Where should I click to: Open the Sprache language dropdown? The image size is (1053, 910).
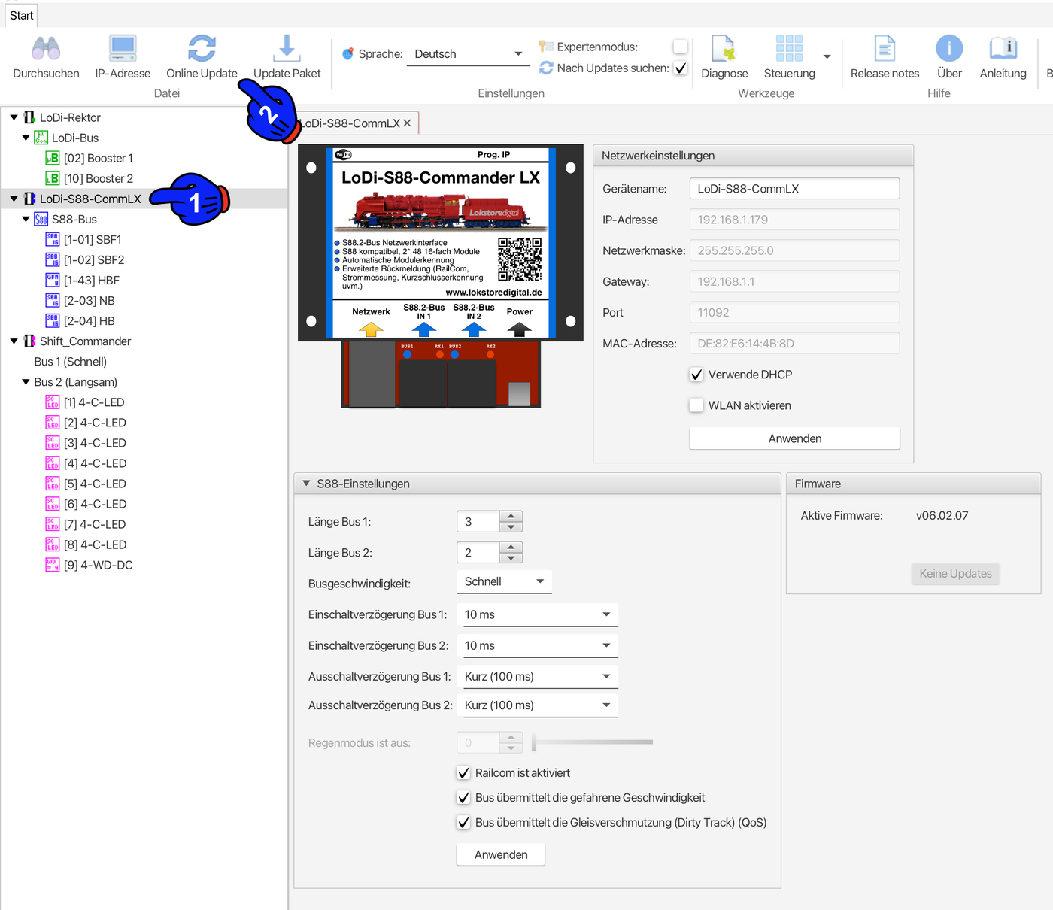point(468,54)
